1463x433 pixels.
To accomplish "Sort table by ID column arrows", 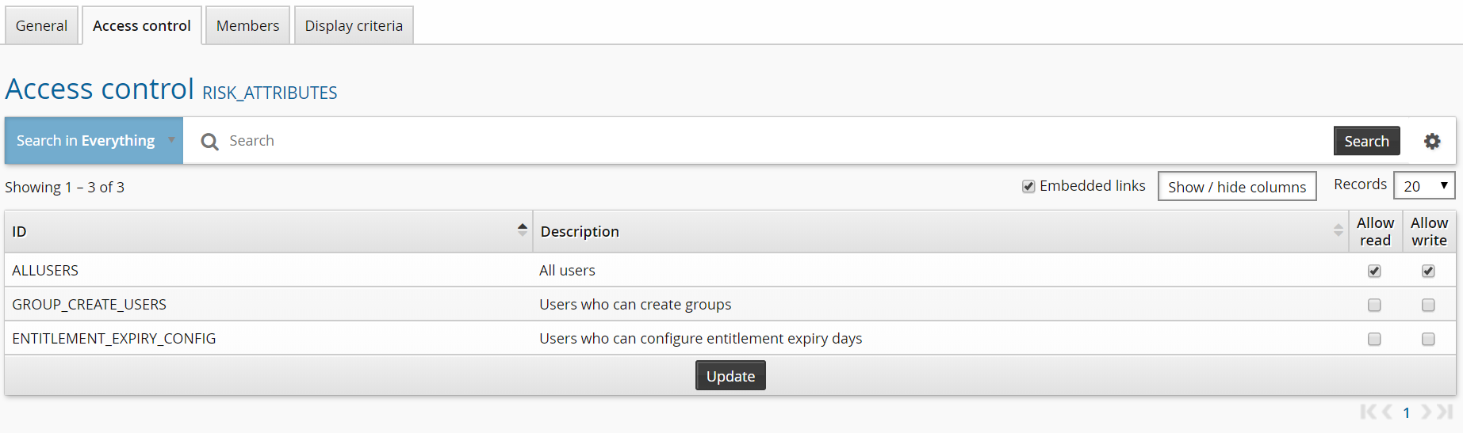I will (522, 230).
